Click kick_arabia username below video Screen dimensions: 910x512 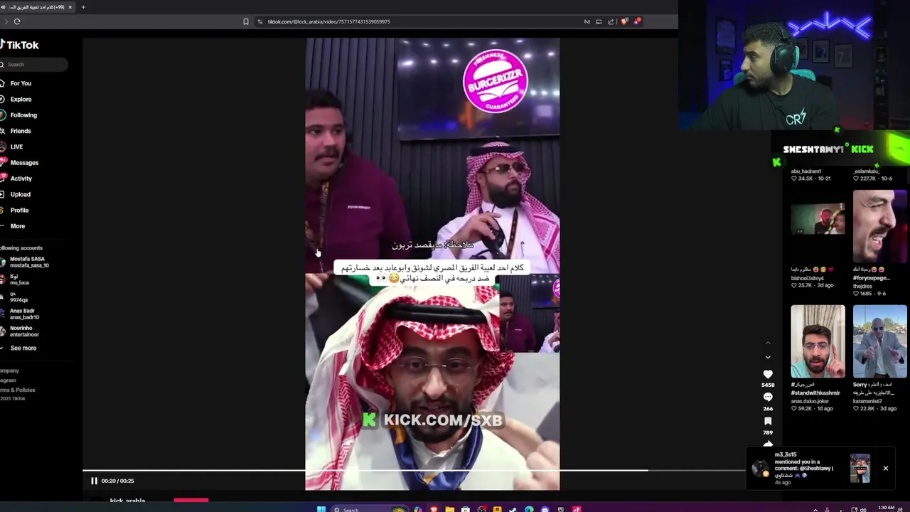point(127,501)
